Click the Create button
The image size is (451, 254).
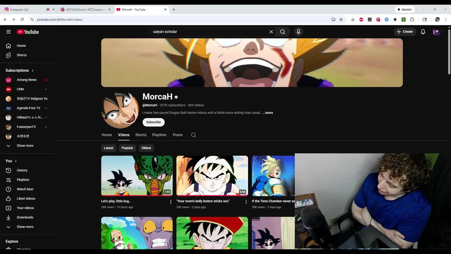pyautogui.click(x=405, y=32)
